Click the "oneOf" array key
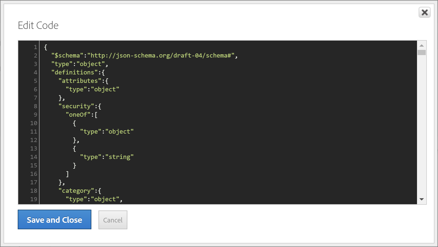438x247 pixels. coord(78,115)
